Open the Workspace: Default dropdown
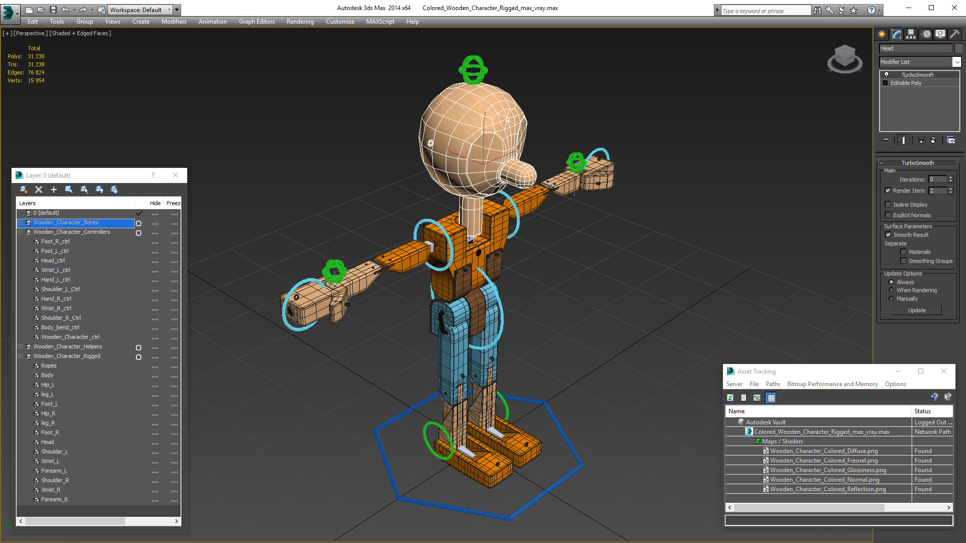Image resolution: width=966 pixels, height=543 pixels. (x=140, y=10)
